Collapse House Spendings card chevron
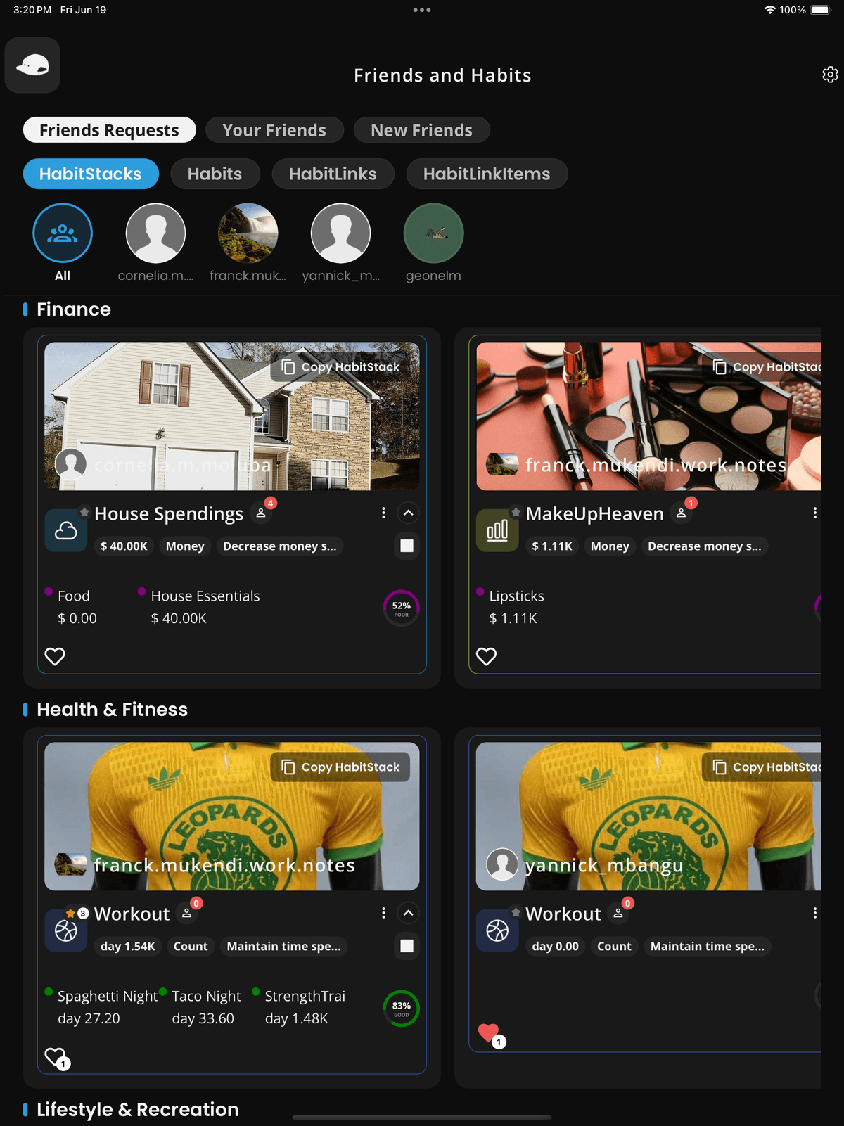844x1126 pixels. tap(409, 513)
